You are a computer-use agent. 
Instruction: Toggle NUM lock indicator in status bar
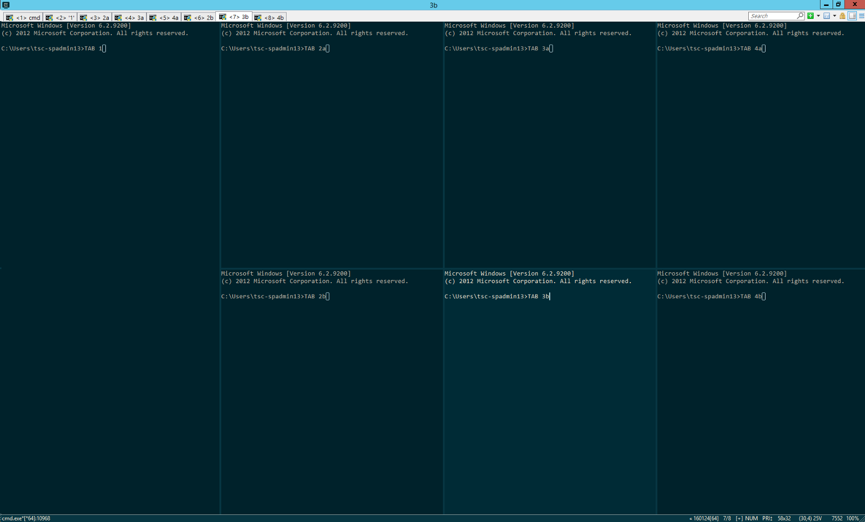(751, 518)
